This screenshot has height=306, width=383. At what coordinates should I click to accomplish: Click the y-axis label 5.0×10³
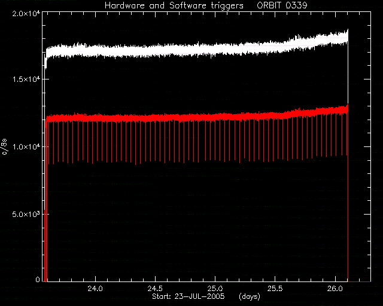click(x=26, y=214)
